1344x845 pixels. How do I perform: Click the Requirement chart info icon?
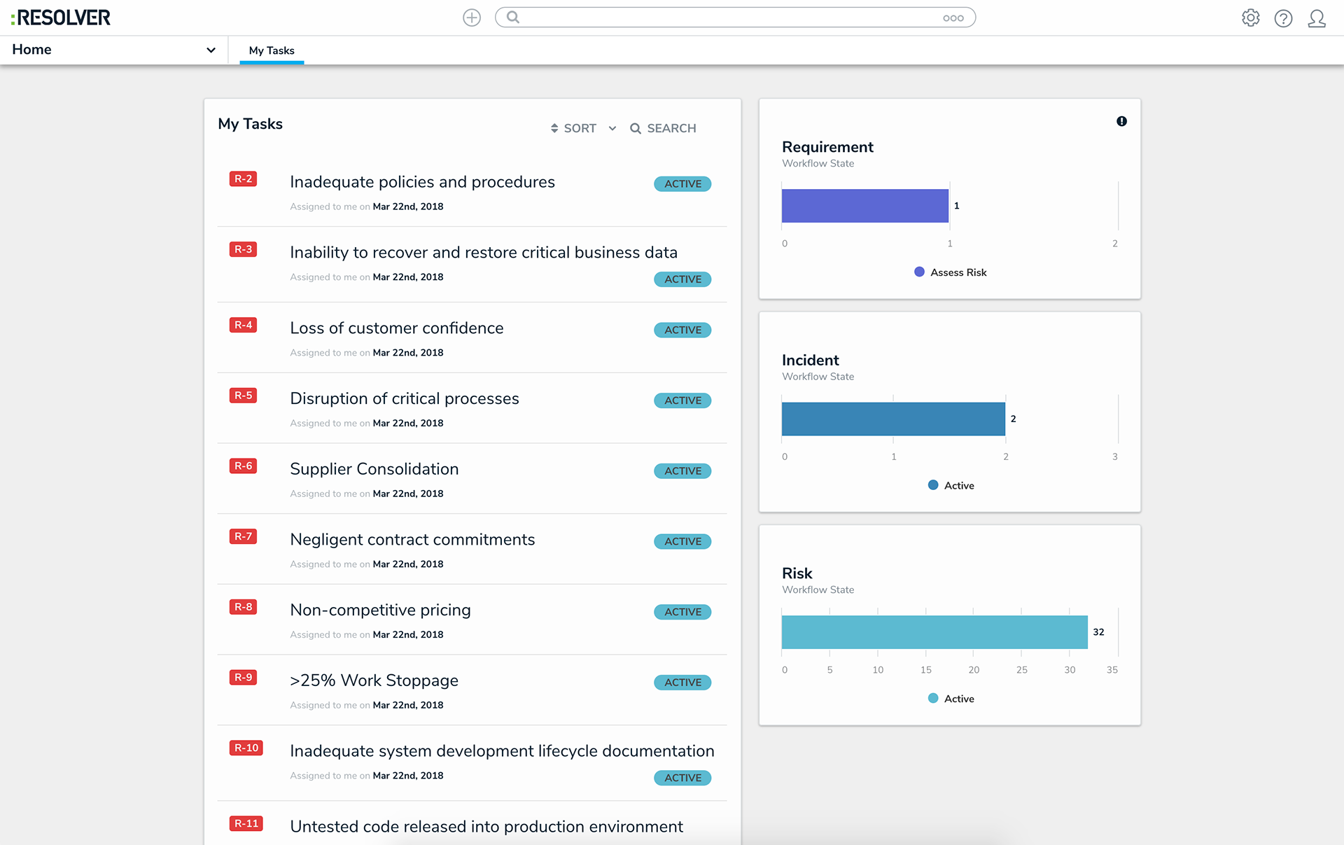click(1121, 121)
